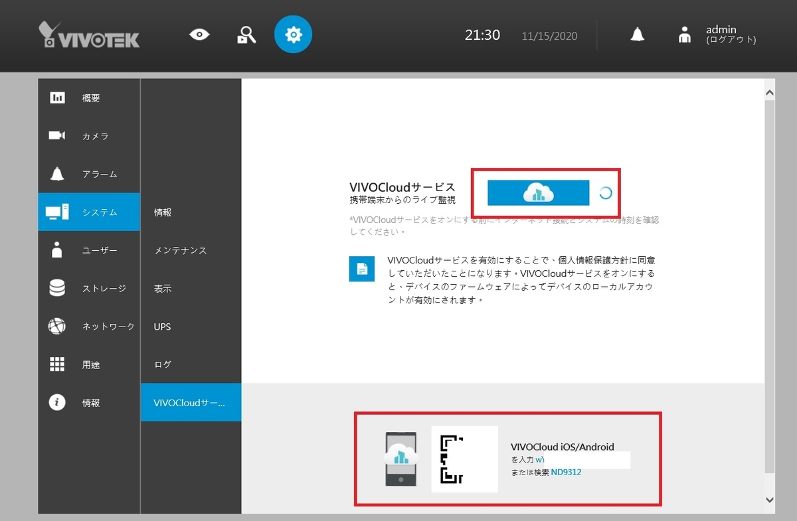Open the sidebar 情報 menu item
797x521 pixels.
pyautogui.click(x=89, y=402)
